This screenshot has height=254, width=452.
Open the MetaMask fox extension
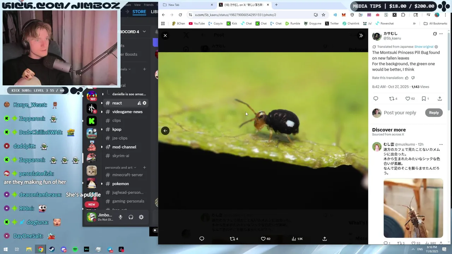344,15
